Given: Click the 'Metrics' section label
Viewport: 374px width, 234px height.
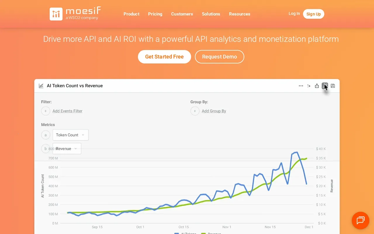Looking at the screenshot, I should pyautogui.click(x=48, y=125).
